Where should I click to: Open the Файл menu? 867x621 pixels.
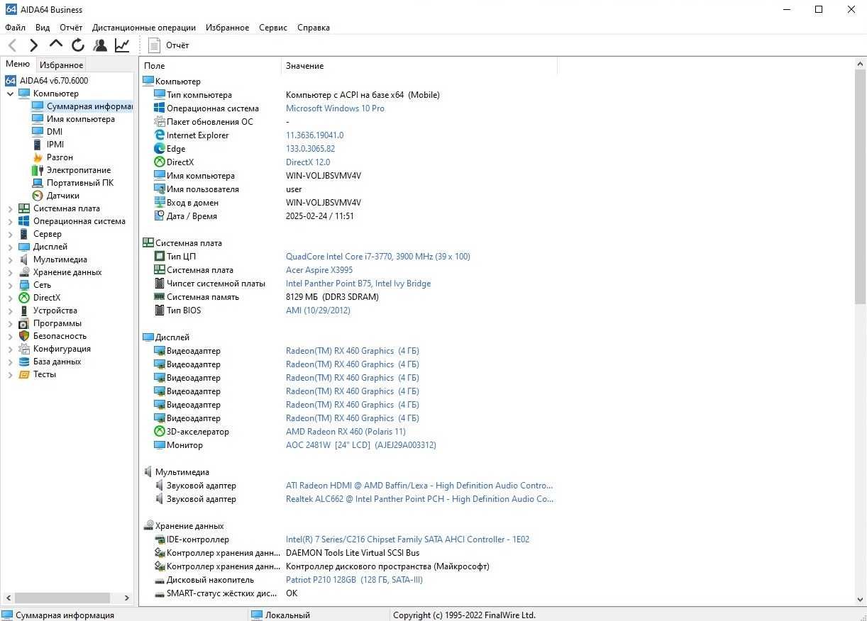tap(15, 28)
